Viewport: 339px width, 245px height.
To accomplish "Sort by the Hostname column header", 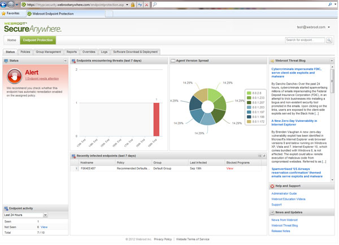I will pyautogui.click(x=97, y=163).
